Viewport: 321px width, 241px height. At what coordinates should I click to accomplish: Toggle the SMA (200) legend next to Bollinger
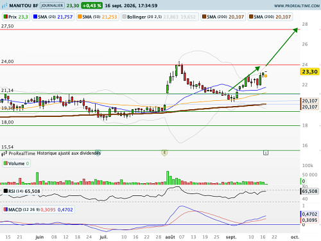point(223,17)
